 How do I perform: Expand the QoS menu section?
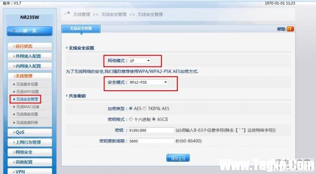point(30,132)
